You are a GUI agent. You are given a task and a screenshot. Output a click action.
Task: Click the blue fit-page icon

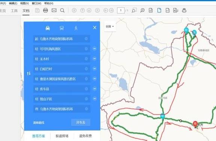[x=159, y=10]
